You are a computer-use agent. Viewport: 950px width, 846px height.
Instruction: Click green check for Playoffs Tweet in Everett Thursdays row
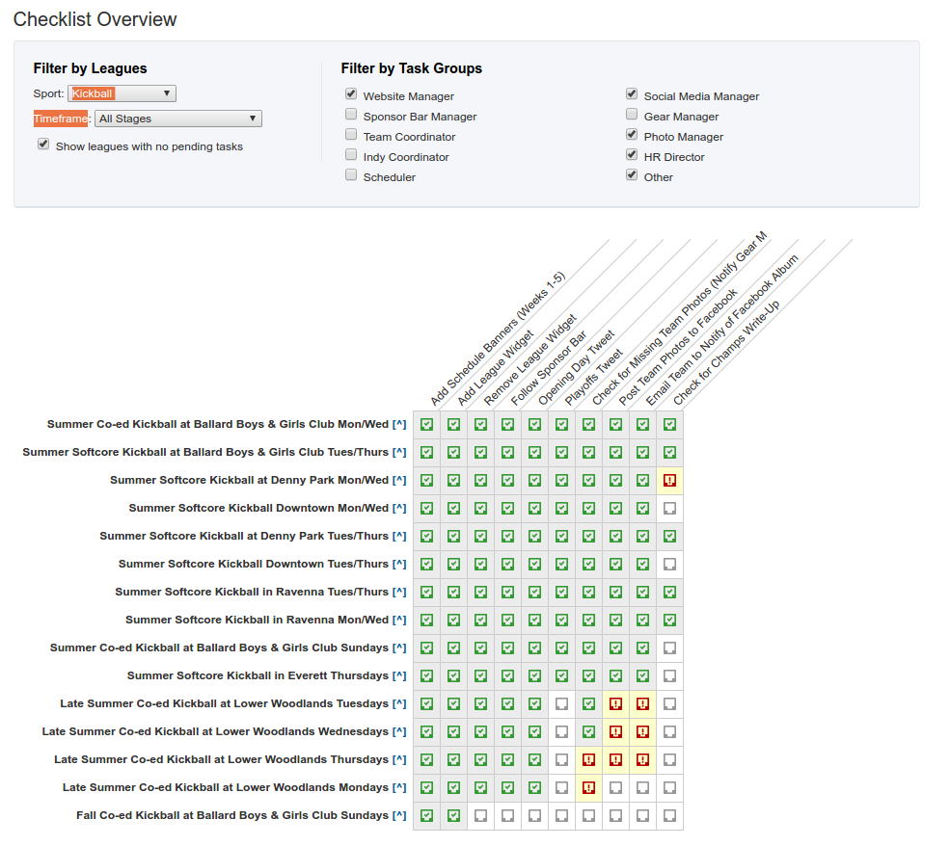click(x=561, y=675)
